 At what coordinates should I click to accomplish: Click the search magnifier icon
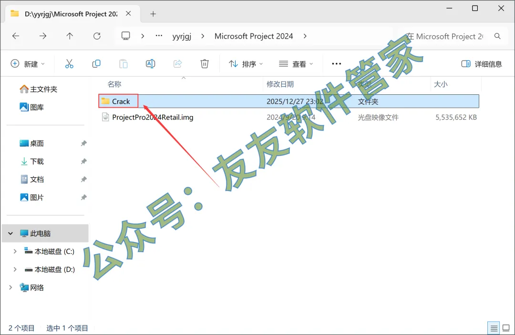(497, 36)
